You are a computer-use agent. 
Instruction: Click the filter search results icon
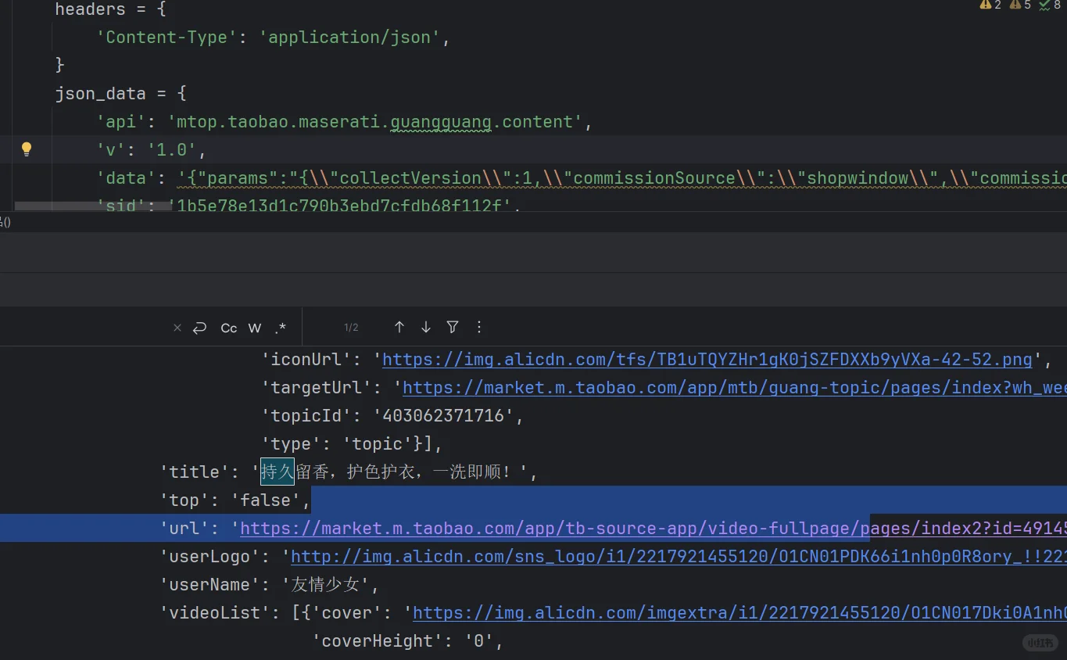453,328
